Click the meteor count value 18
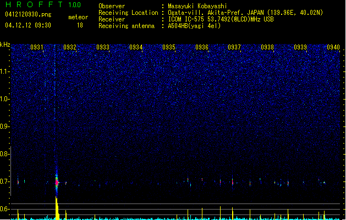Image resolution: width=346 pixels, height=220 pixels. tap(80, 25)
